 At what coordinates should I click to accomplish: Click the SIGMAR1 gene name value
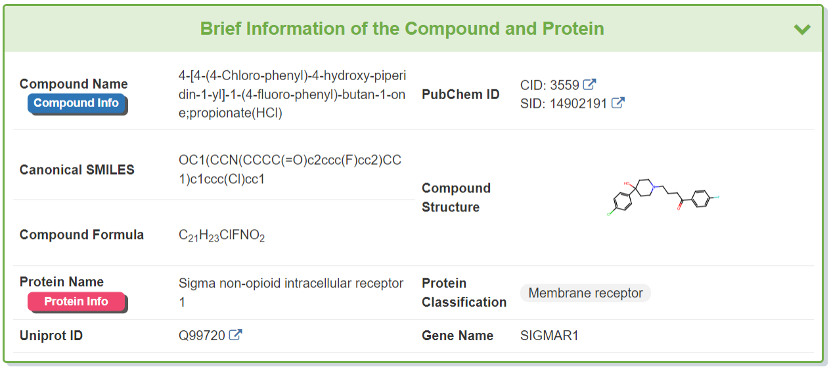[x=549, y=336]
